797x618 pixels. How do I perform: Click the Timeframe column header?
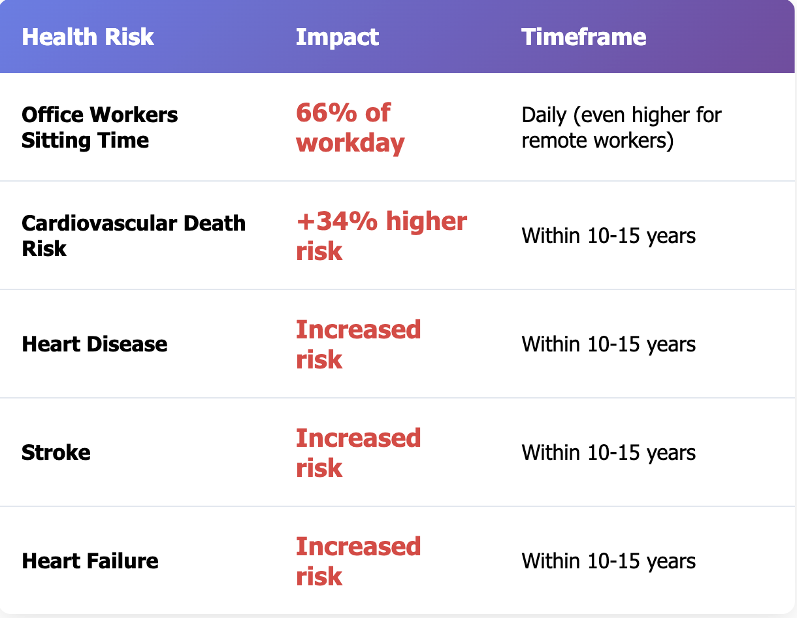(583, 37)
